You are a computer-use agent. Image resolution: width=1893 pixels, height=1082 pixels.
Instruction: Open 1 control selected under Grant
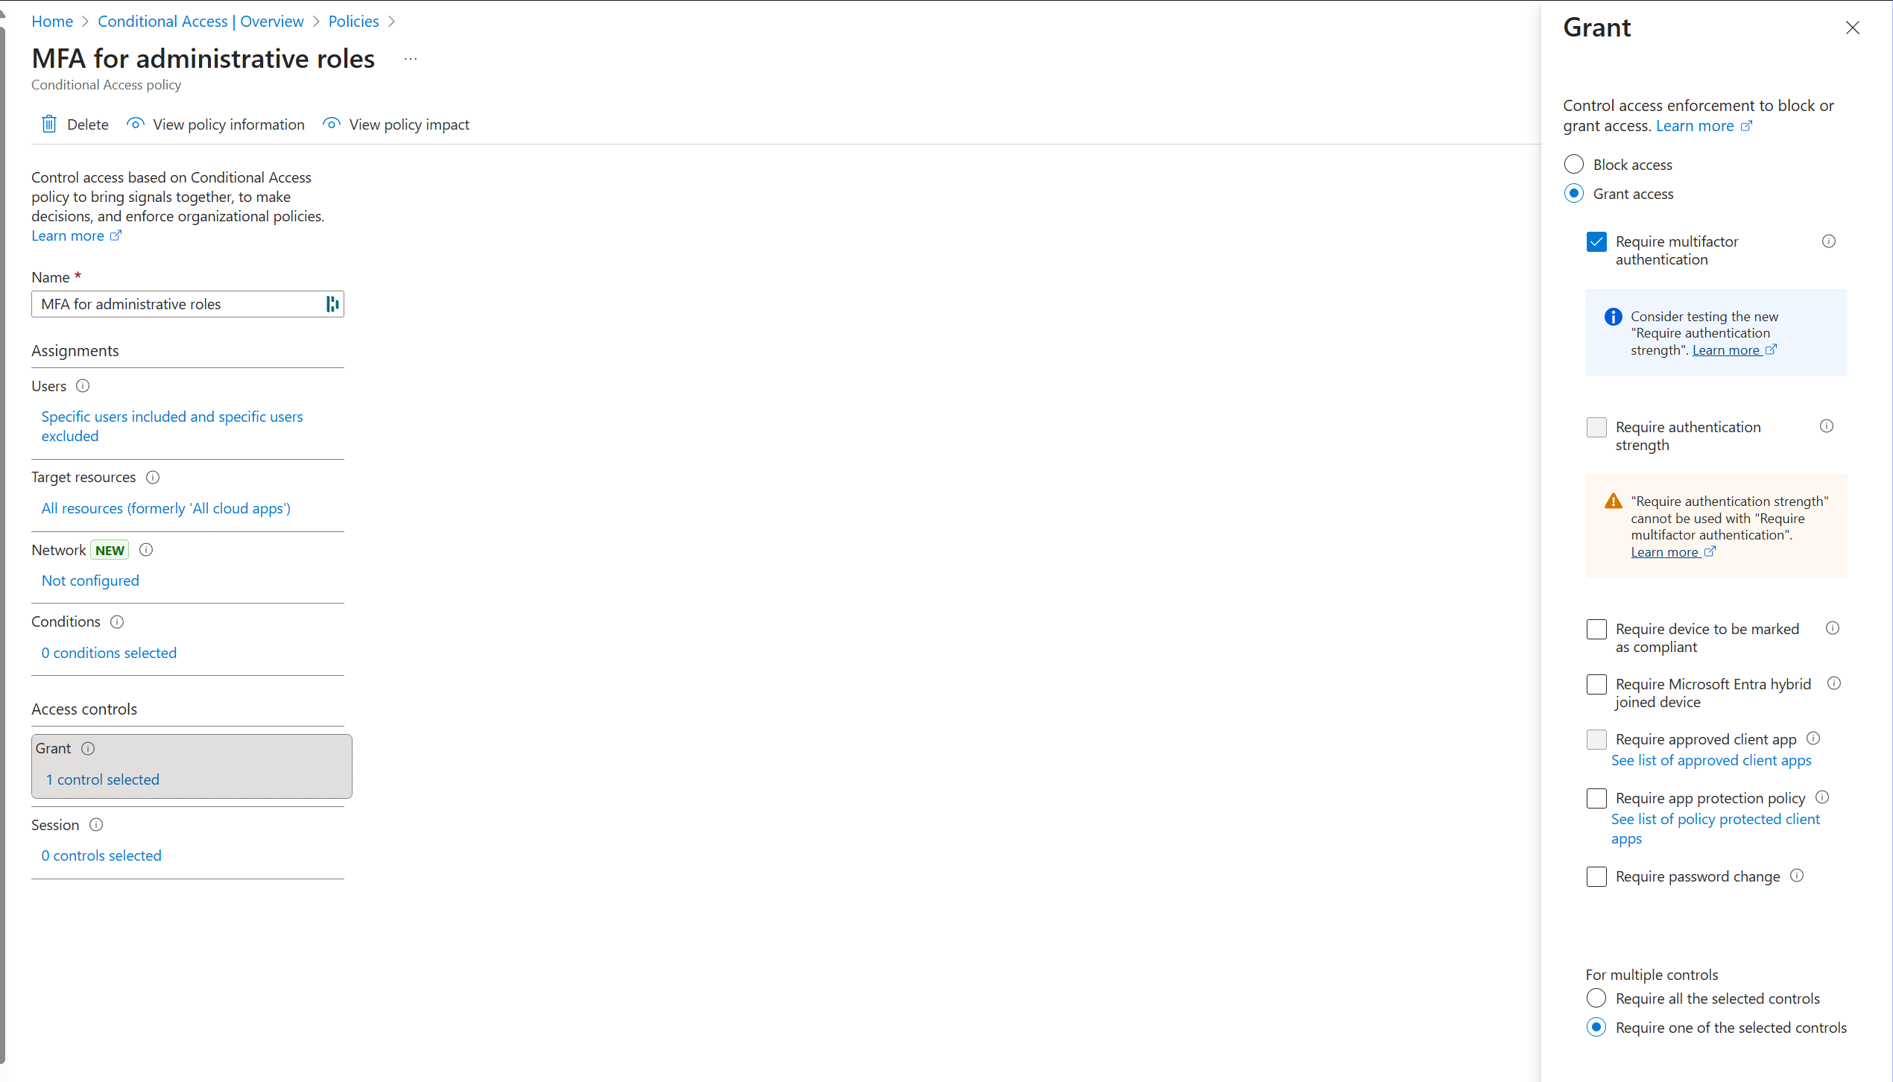pos(102,780)
